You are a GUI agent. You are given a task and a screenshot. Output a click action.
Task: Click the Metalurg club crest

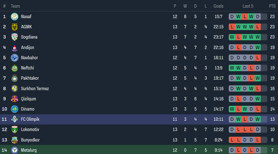pos(15,150)
